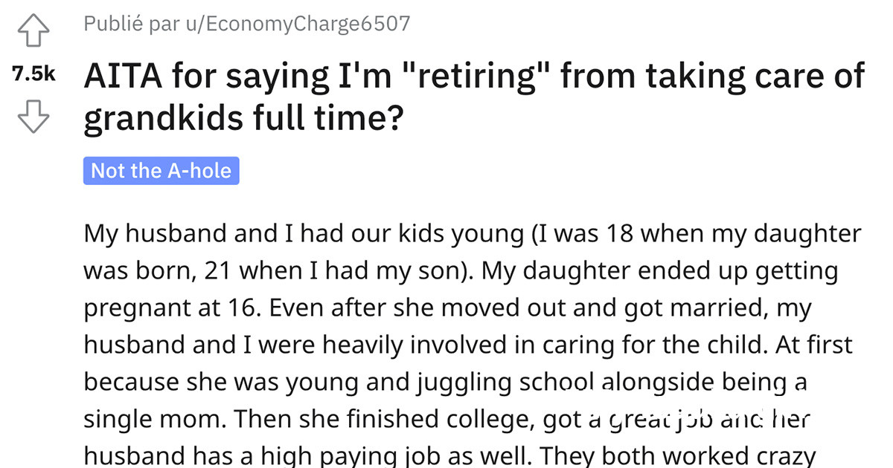Click the flair label reading Not the A-hole
The width and height of the screenshot is (893, 468).
[x=161, y=170]
